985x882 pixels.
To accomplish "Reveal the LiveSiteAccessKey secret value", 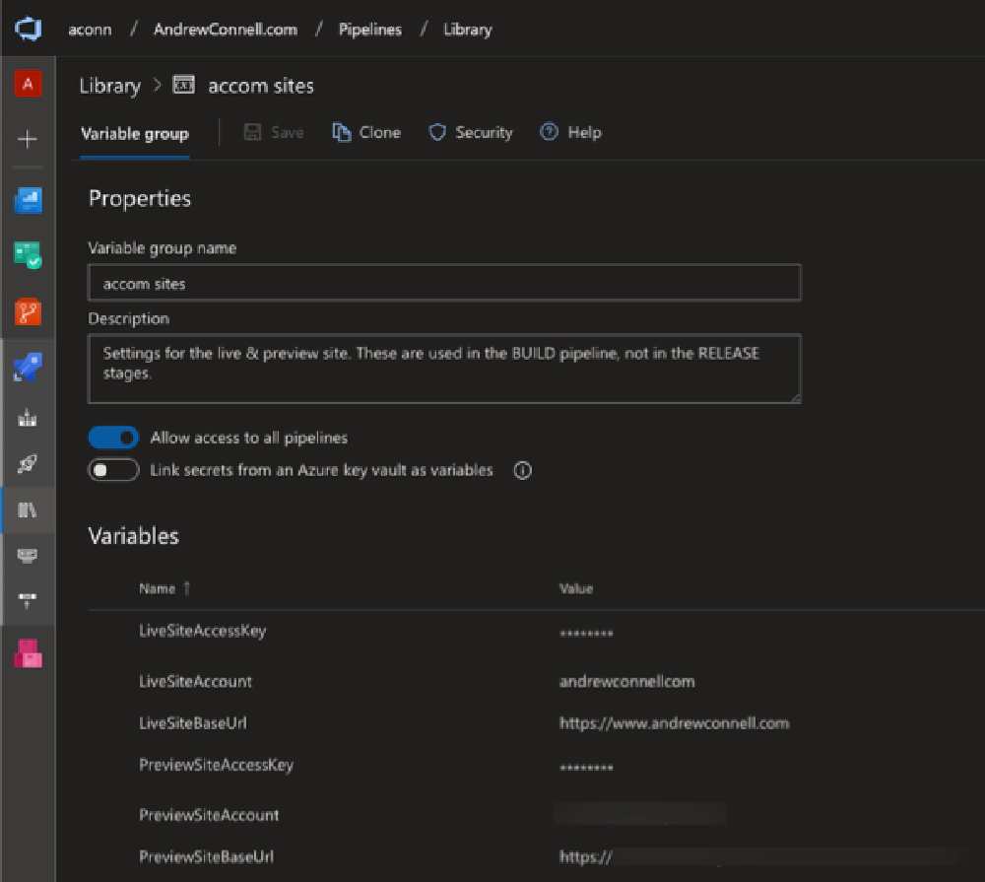I will click(585, 633).
